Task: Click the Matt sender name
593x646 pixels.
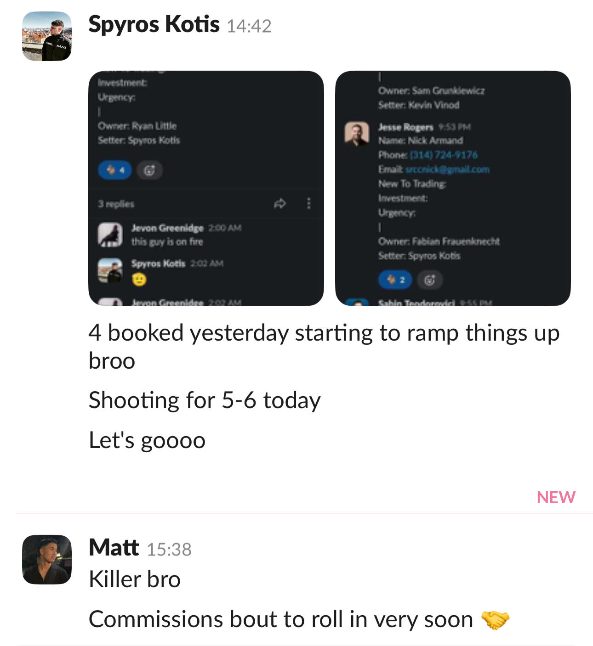Action: [x=114, y=548]
